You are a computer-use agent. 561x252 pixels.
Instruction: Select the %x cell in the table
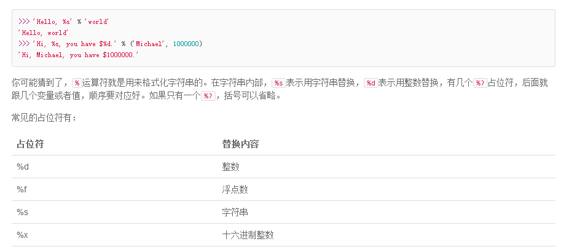[x=22, y=235]
